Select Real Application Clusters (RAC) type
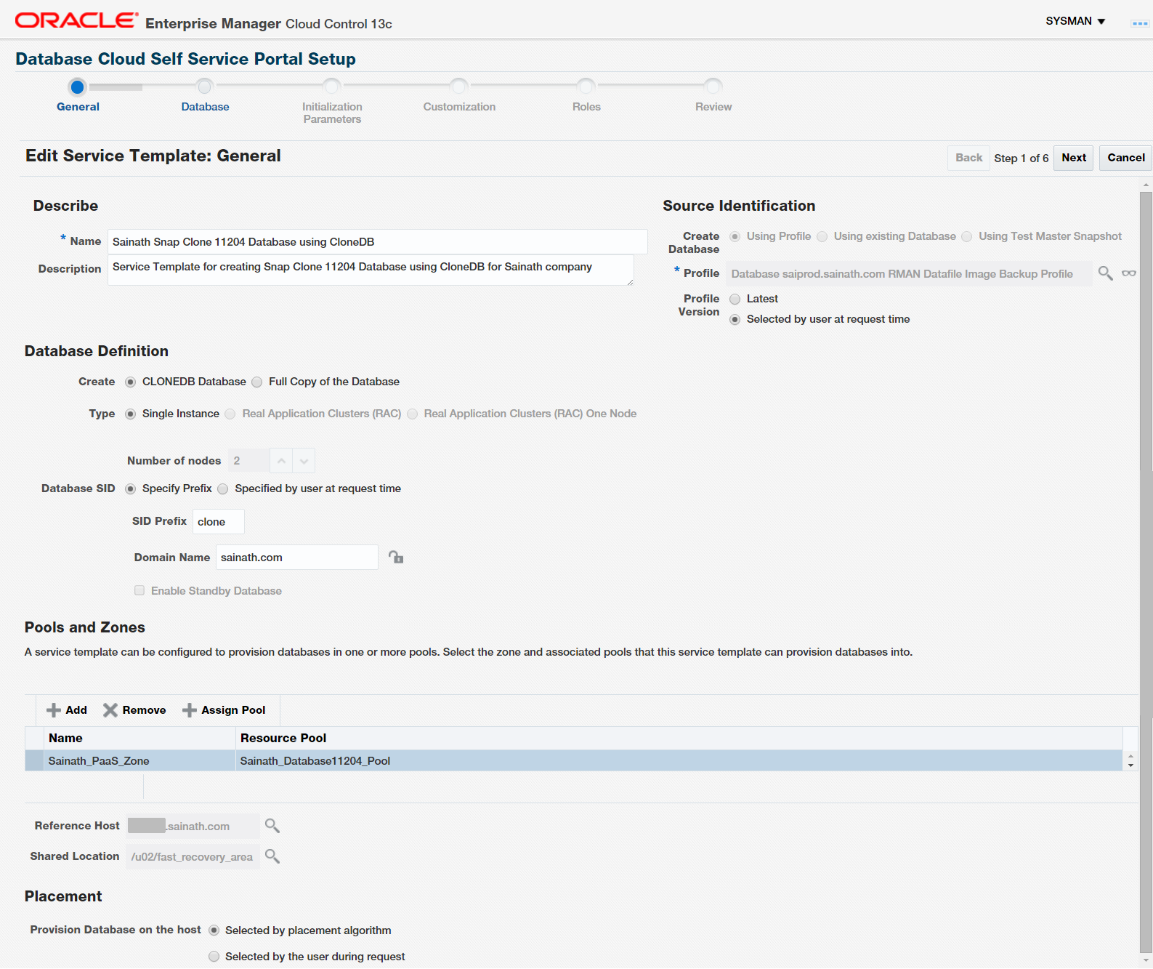The image size is (1153, 969). [x=230, y=414]
